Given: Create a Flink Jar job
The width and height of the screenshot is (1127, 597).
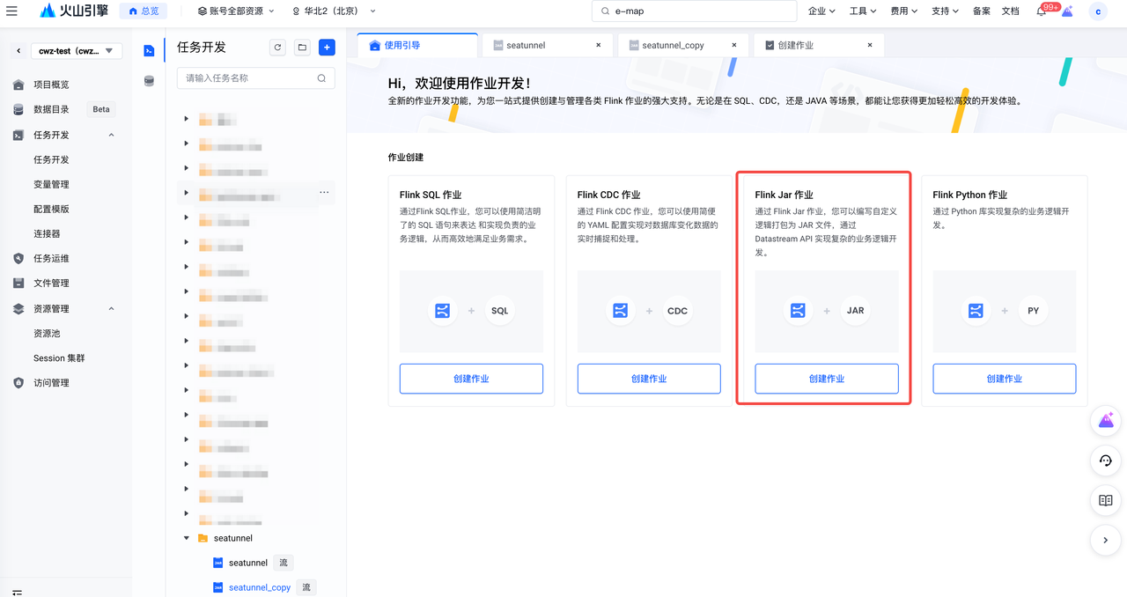Looking at the screenshot, I should (827, 379).
